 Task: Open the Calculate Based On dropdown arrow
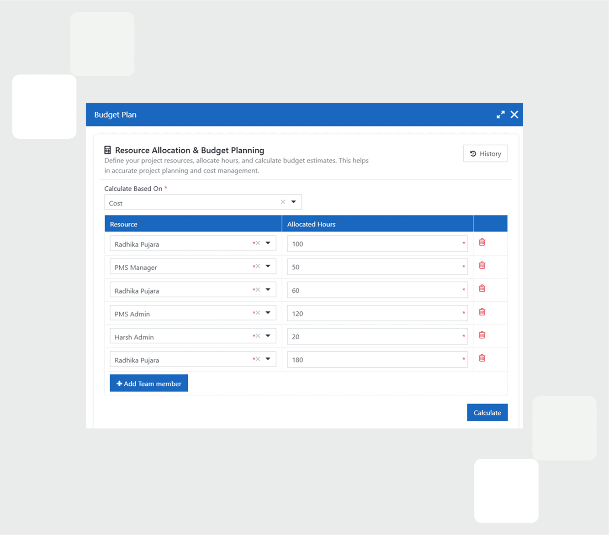[x=294, y=202]
